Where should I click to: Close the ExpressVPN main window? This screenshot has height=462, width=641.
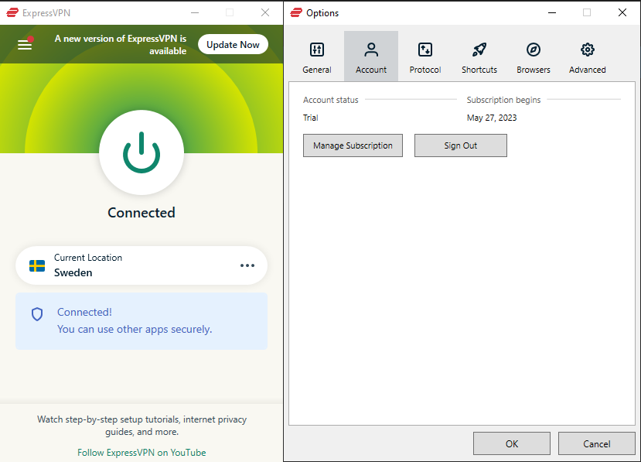[265, 12]
